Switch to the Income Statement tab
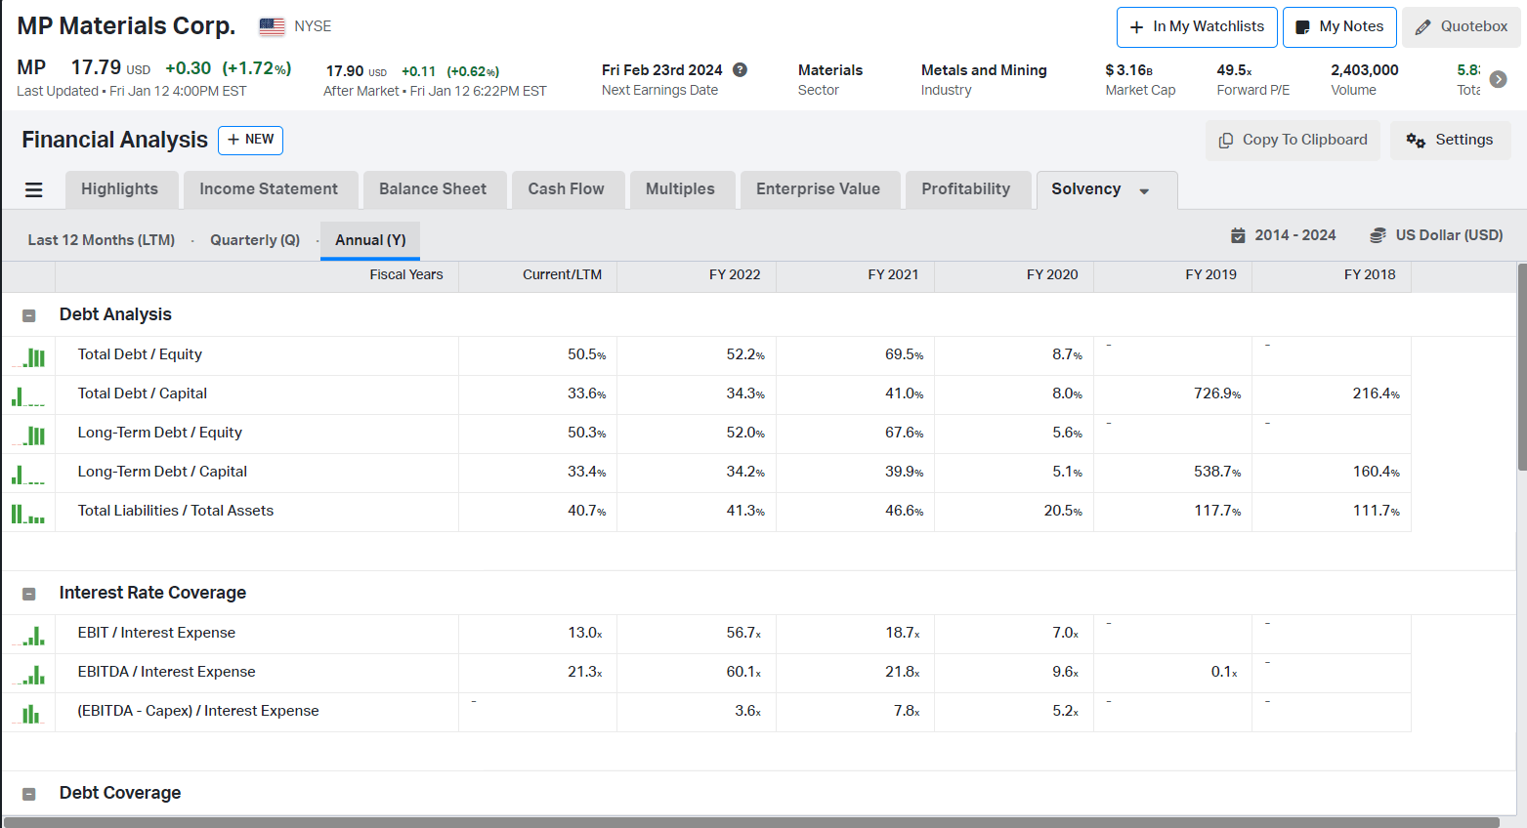 271,188
